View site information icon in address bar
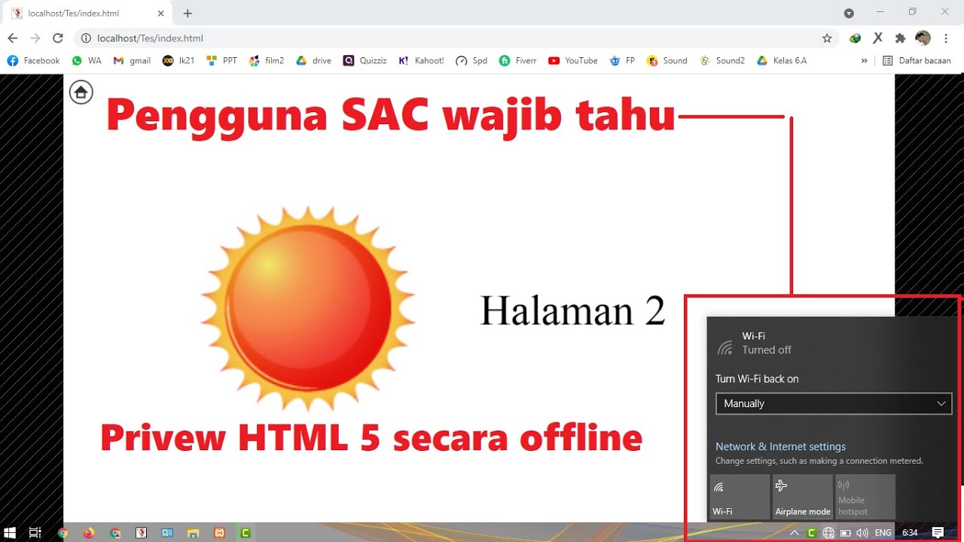This screenshot has height=542, width=964. click(86, 38)
